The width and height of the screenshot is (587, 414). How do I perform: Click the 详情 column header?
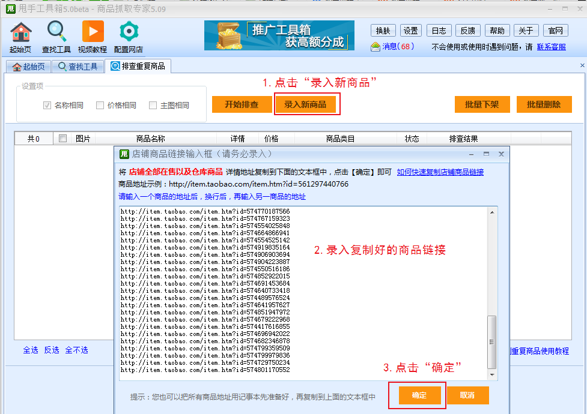[237, 139]
